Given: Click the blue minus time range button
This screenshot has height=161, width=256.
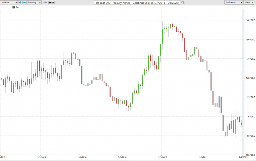Looking at the screenshot, I should (x=24, y=2).
